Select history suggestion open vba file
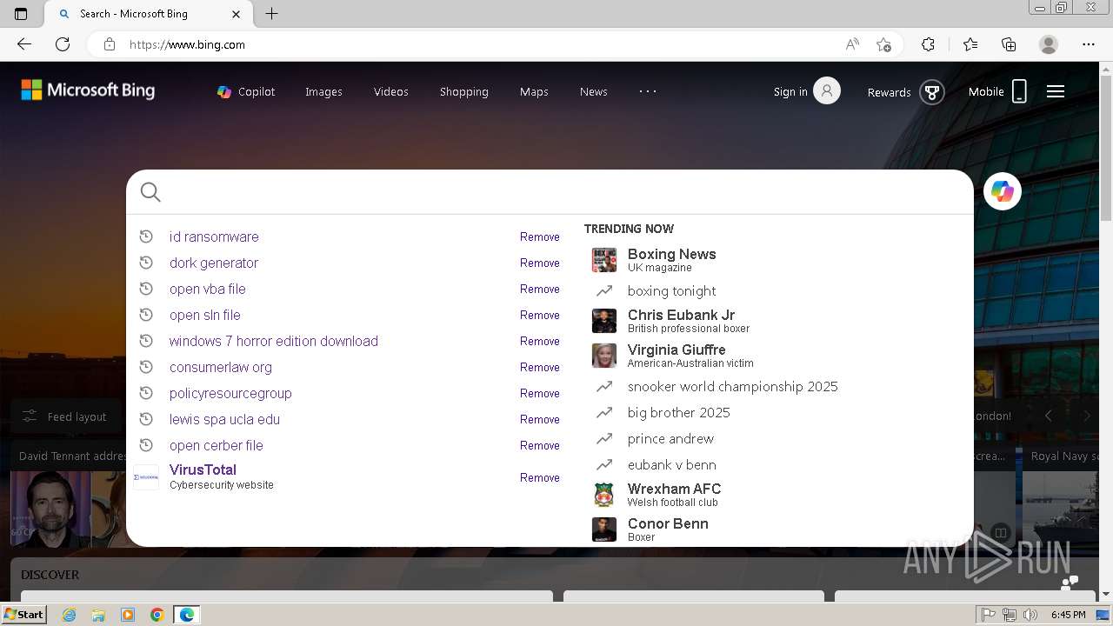 [208, 289]
